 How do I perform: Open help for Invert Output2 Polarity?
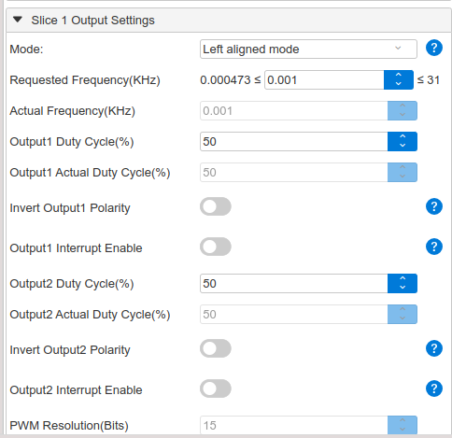pos(434,348)
